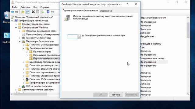Toggle the show/hide console tree toolbar icon

[x=27, y=12]
